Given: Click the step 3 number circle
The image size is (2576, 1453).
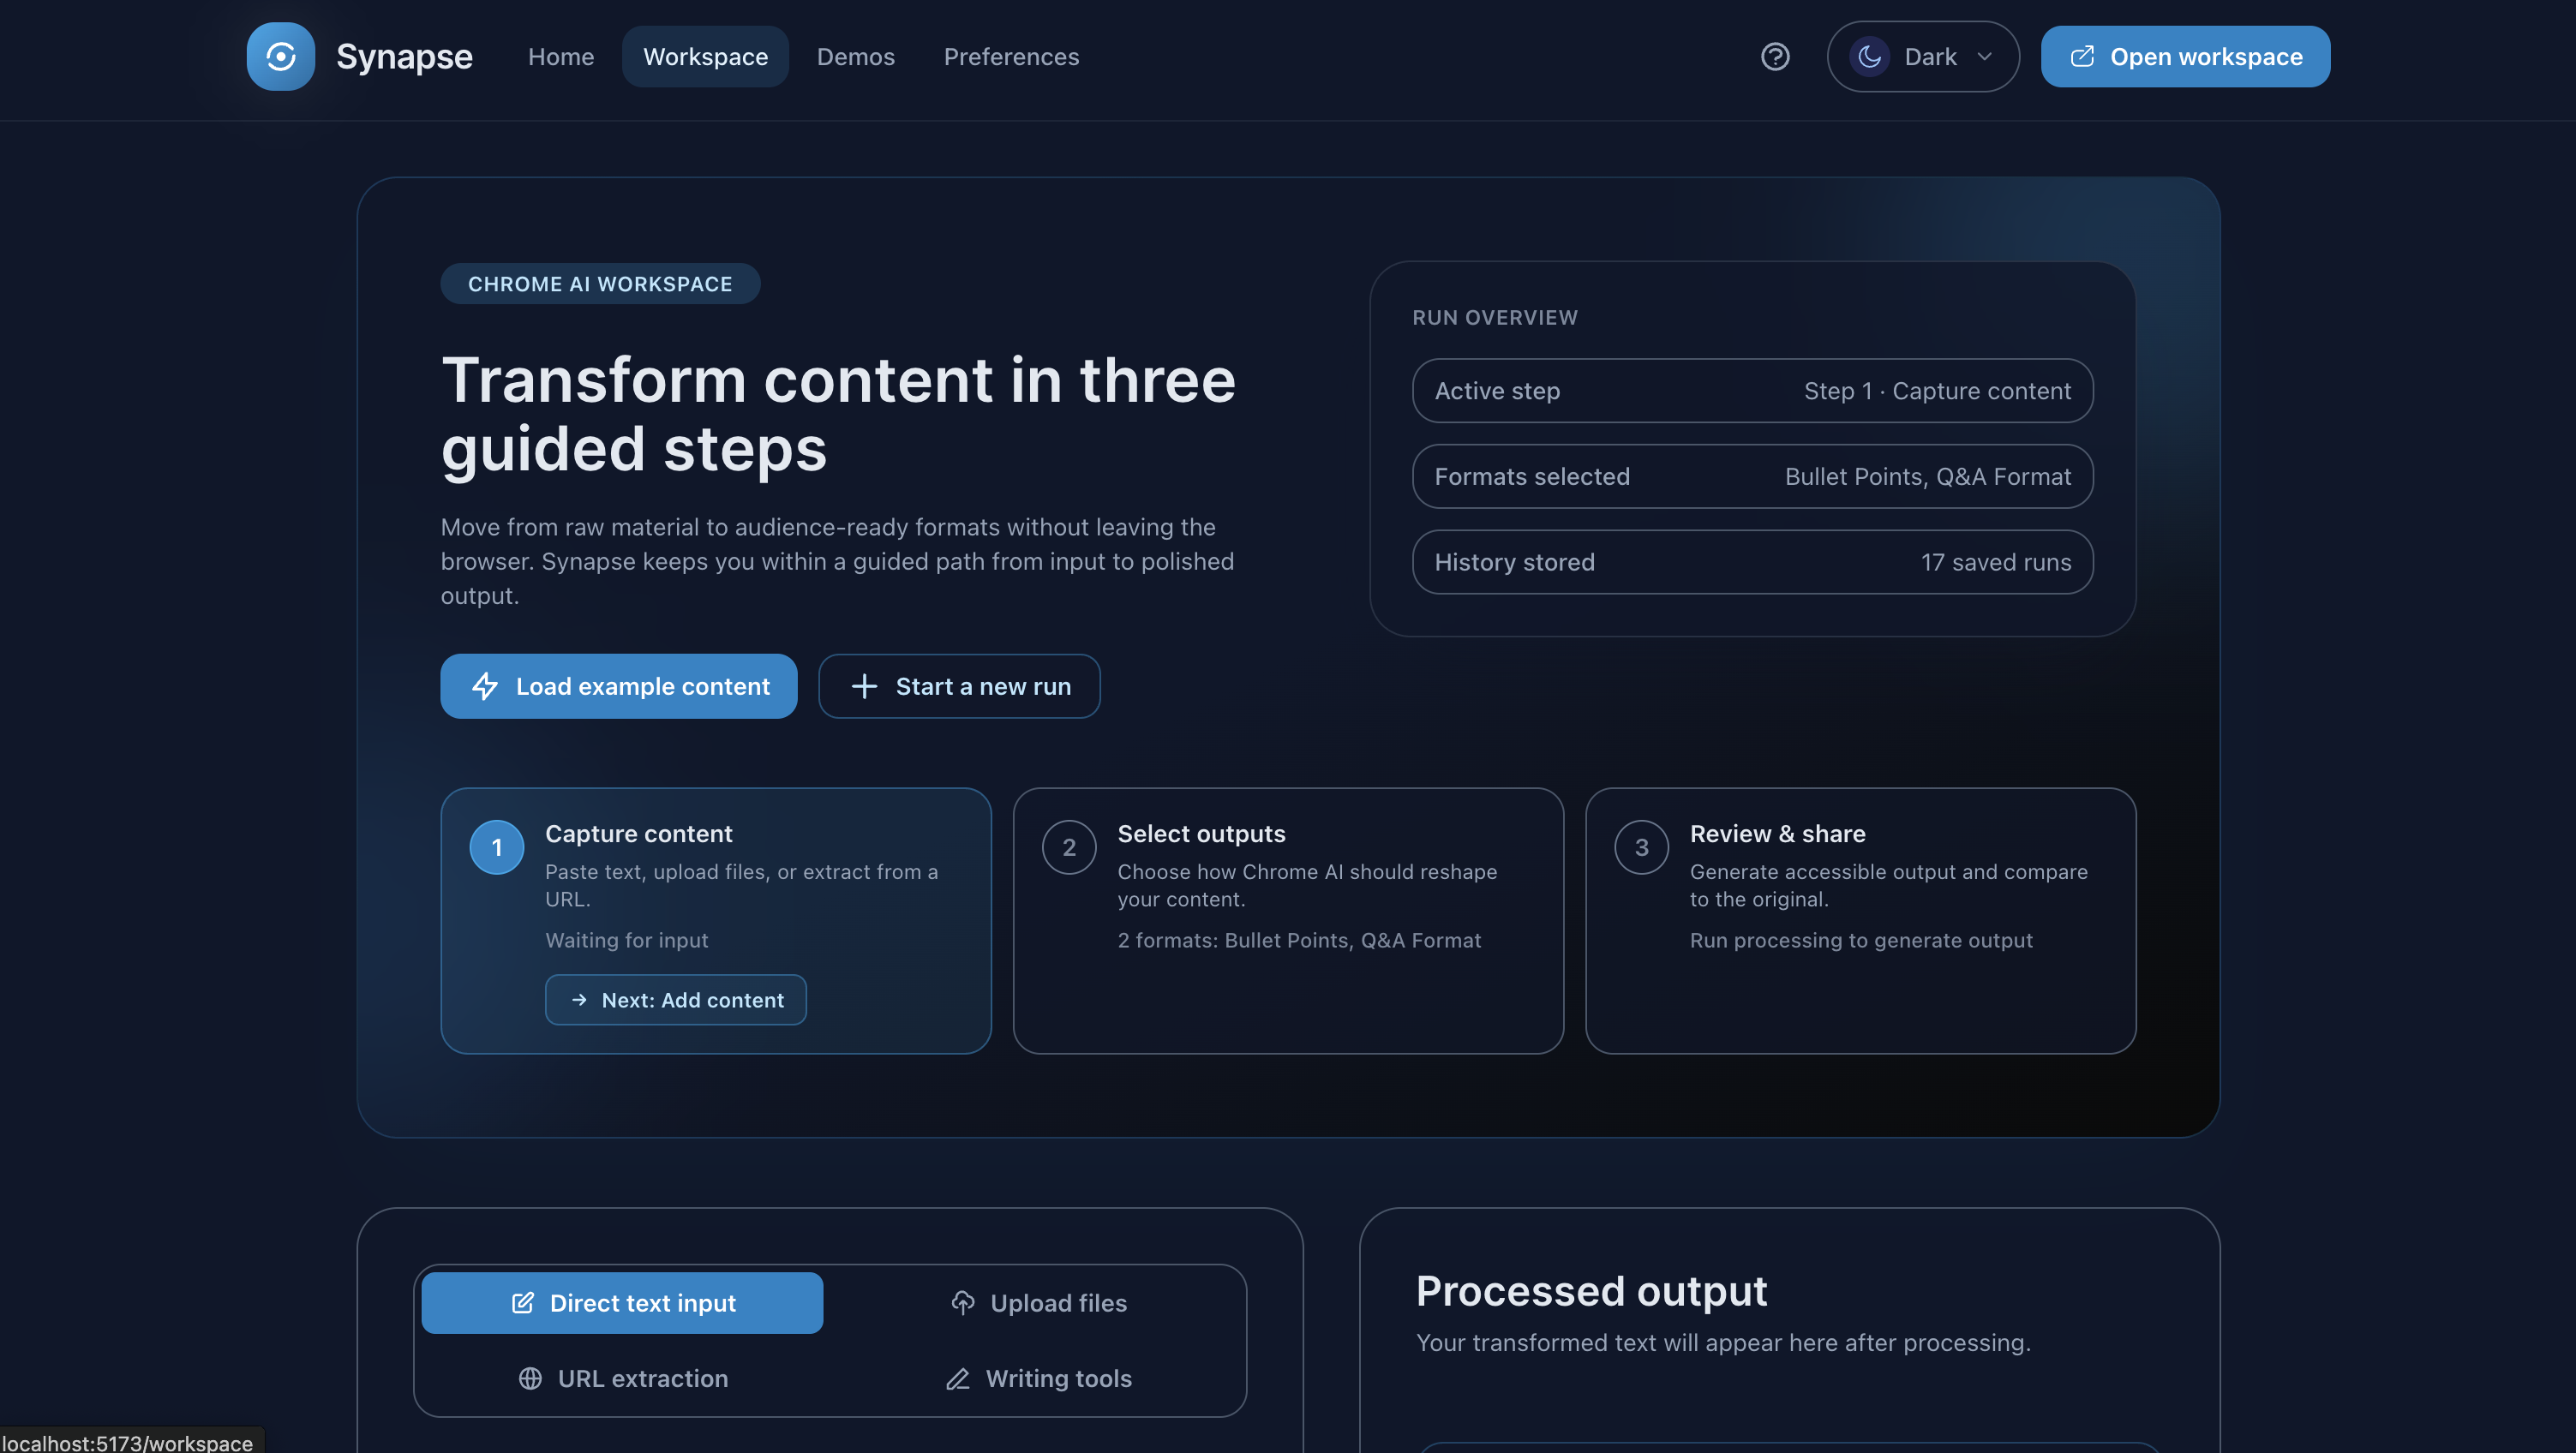Looking at the screenshot, I should pos(1640,847).
